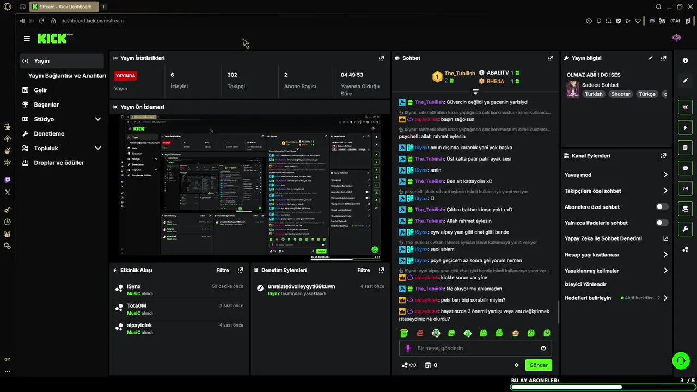Click the Sadece Sohbet category thumbnail
Screen dimensions: 697x392
(x=573, y=89)
